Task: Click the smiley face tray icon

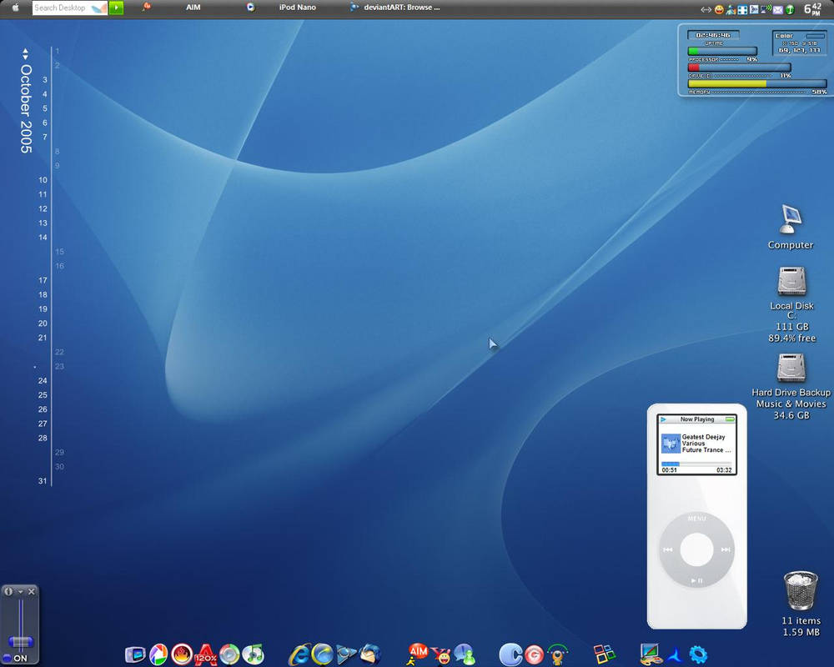Action: 719,9
